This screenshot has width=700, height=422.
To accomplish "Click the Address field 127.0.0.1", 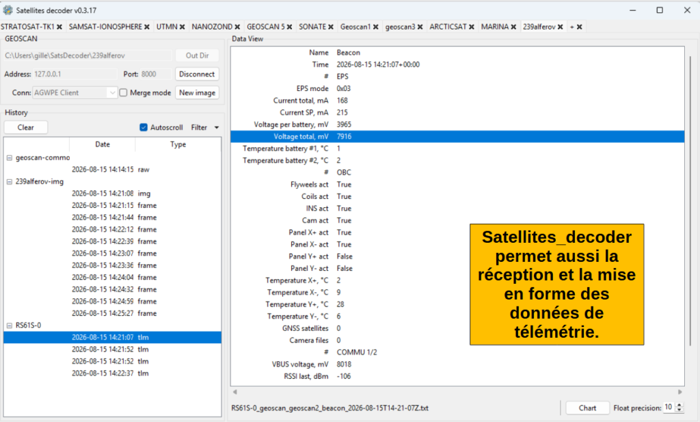I will (75, 74).
